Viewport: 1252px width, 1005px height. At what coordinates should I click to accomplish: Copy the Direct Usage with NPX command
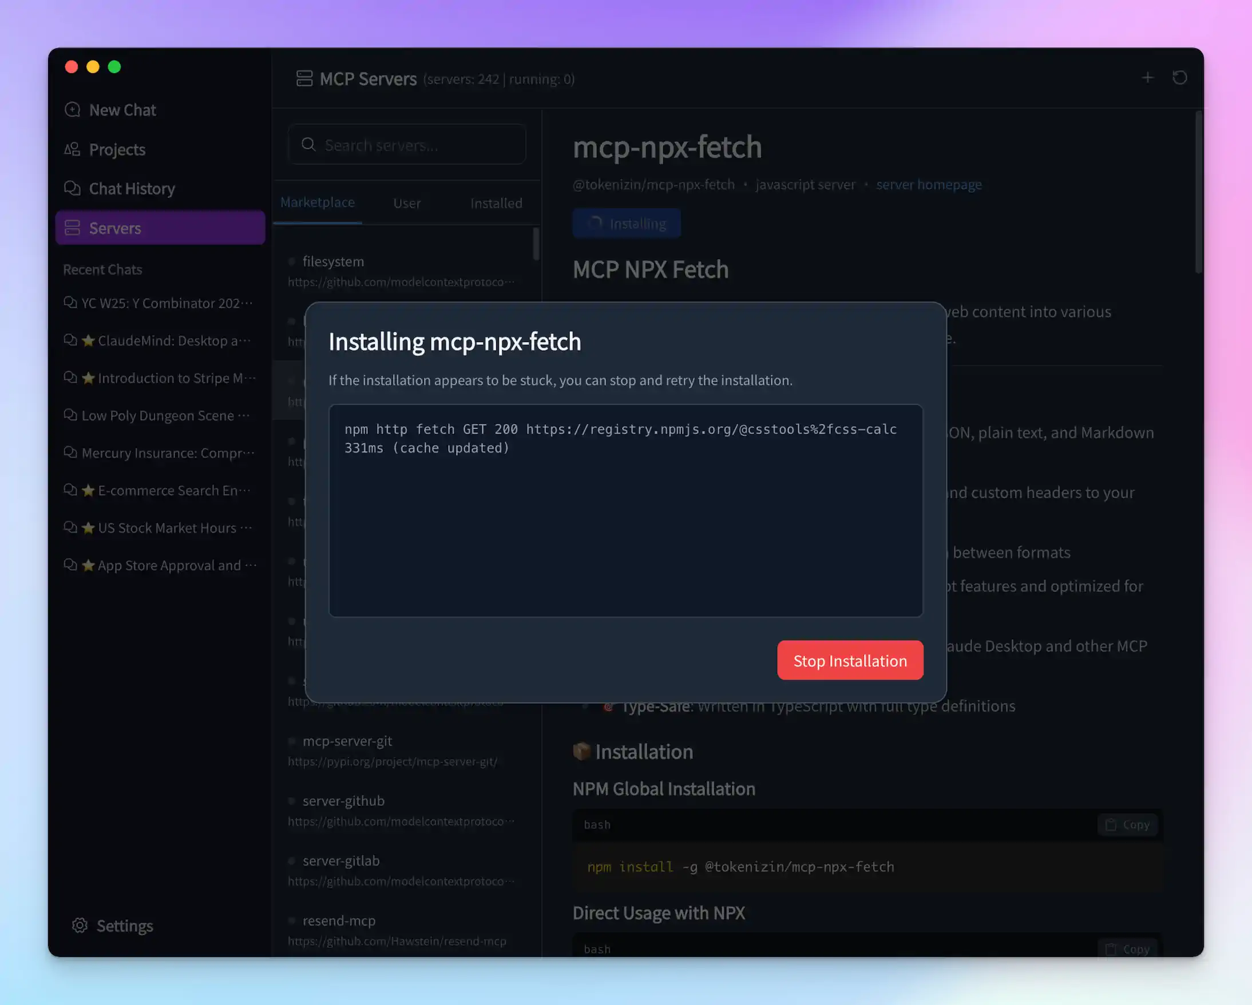1127,948
